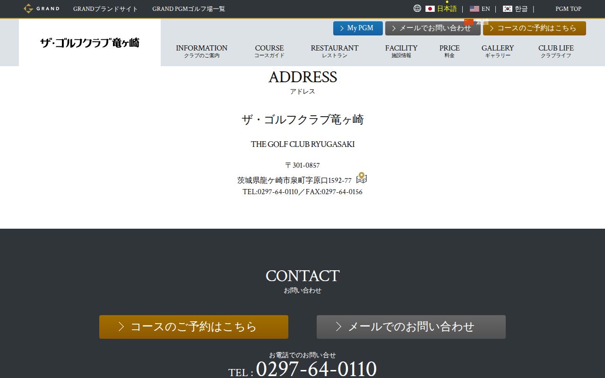Go to PGM TOP link
This screenshot has height=378, width=605.
point(568,9)
